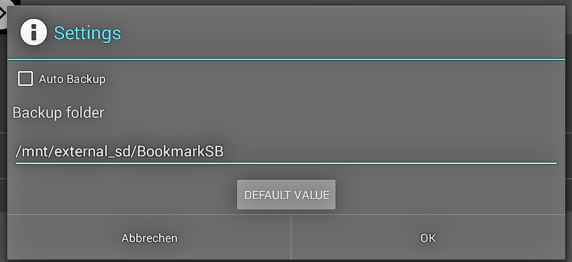Click the blue underline of the folder field
Viewport: 572px width, 262px height.
click(x=286, y=163)
